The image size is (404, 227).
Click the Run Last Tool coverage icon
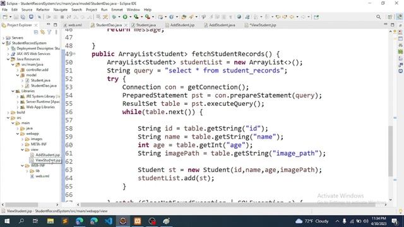point(136,17)
